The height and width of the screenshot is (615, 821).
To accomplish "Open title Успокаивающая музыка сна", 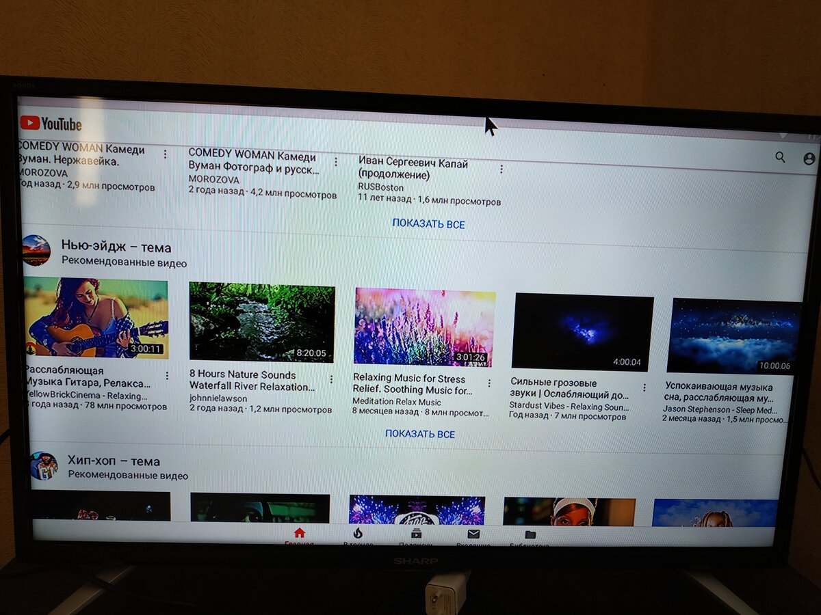I will (720, 392).
